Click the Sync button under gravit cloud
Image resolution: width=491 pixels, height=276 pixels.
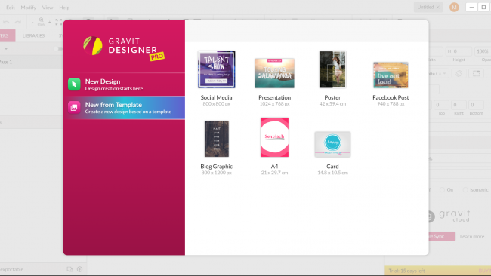tap(442, 236)
